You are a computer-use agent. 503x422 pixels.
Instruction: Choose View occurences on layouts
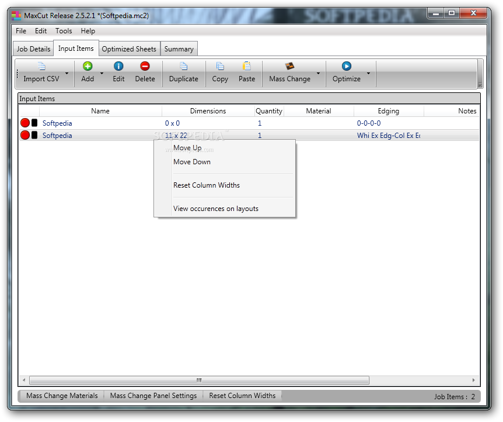tap(225, 209)
